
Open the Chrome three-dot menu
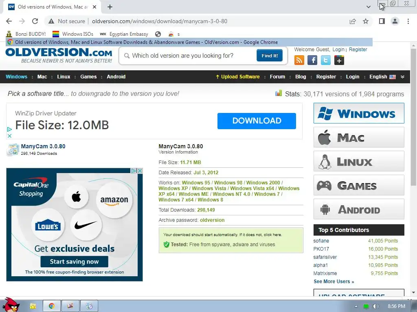[x=408, y=21]
